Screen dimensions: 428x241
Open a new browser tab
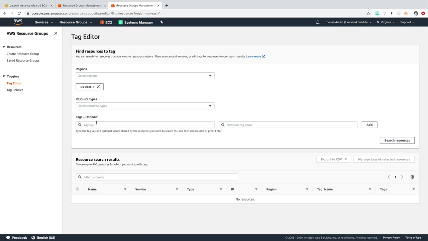[167, 5]
